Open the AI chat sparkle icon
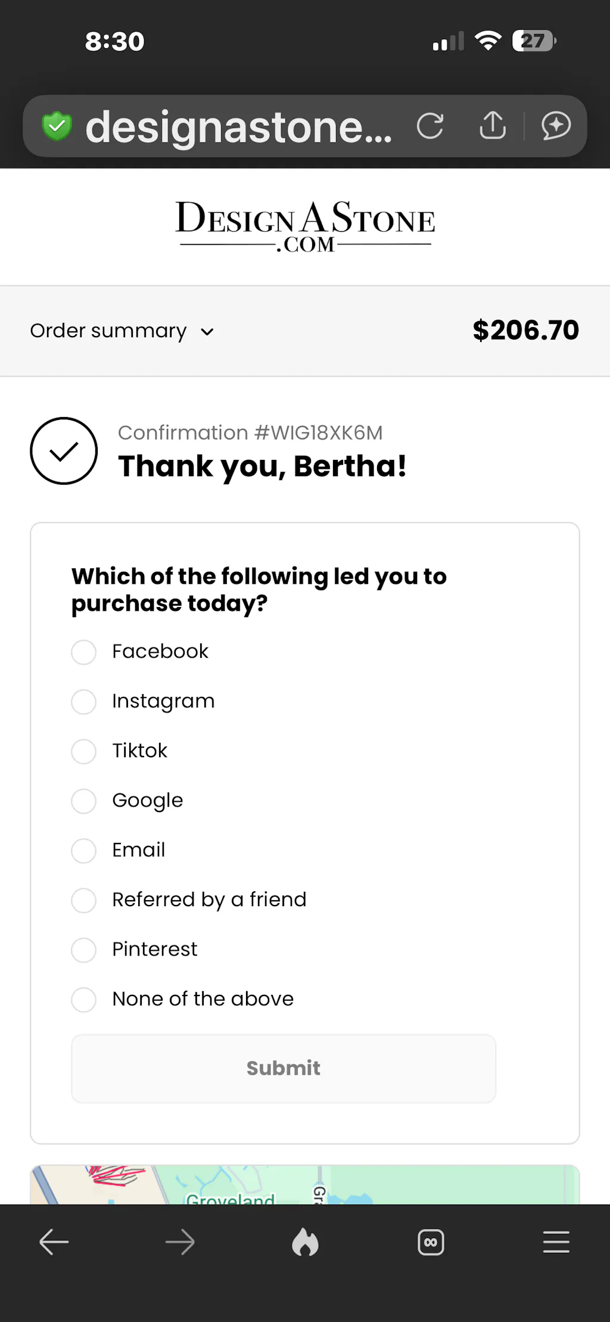 (556, 126)
